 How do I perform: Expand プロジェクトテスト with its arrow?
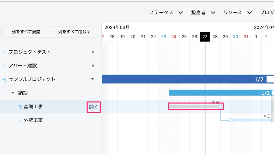[92, 52]
